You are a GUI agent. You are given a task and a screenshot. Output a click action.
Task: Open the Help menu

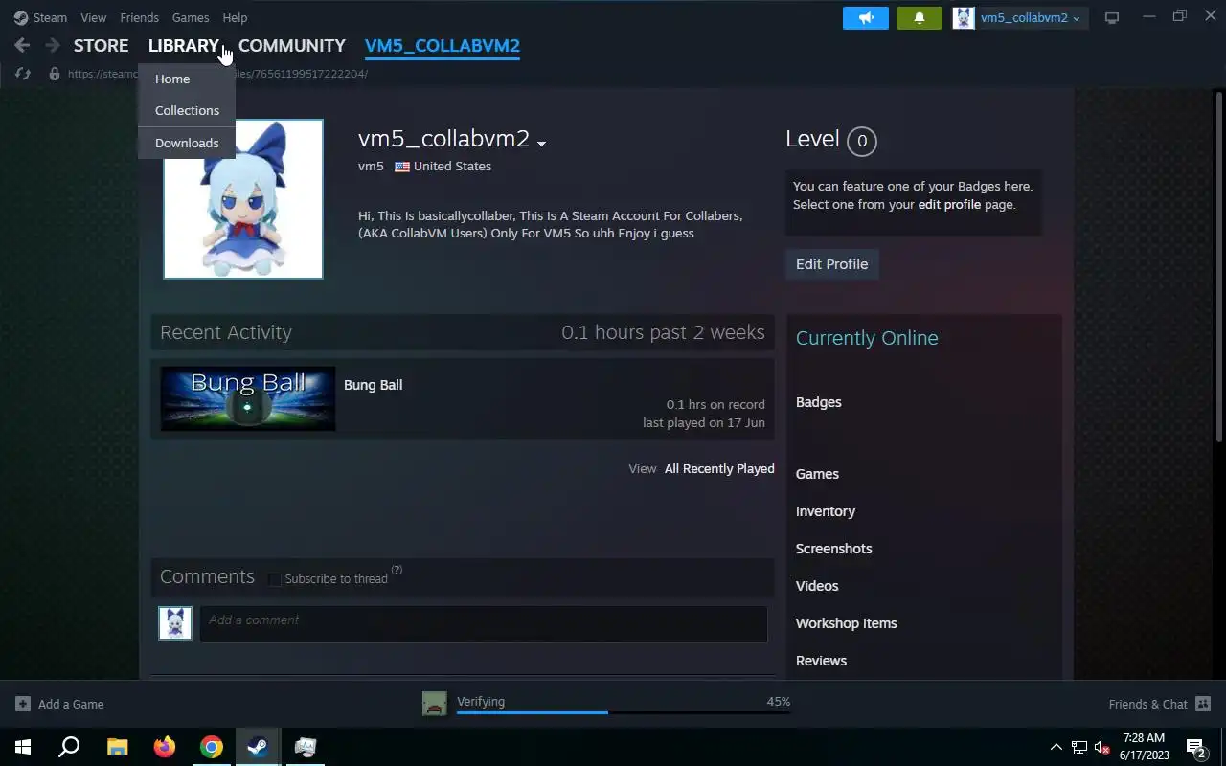[x=235, y=17]
